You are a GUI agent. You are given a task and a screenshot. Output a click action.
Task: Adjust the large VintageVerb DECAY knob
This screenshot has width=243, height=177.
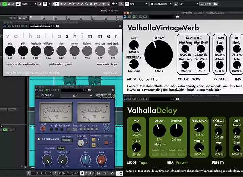[x=159, y=55]
